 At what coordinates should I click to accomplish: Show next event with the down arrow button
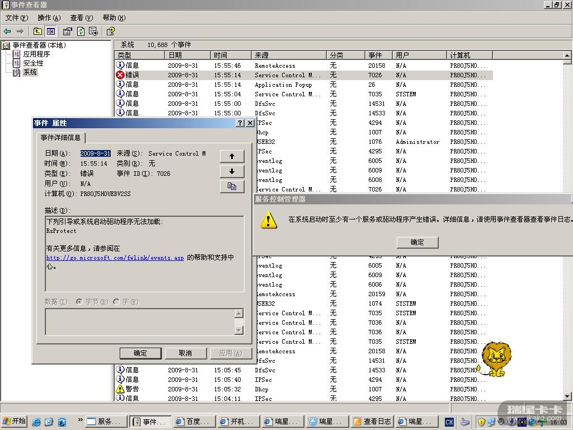pyautogui.click(x=232, y=171)
